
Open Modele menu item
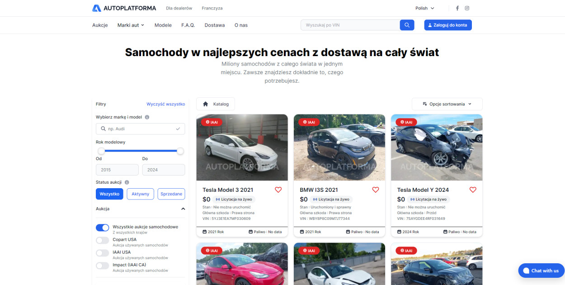click(163, 25)
